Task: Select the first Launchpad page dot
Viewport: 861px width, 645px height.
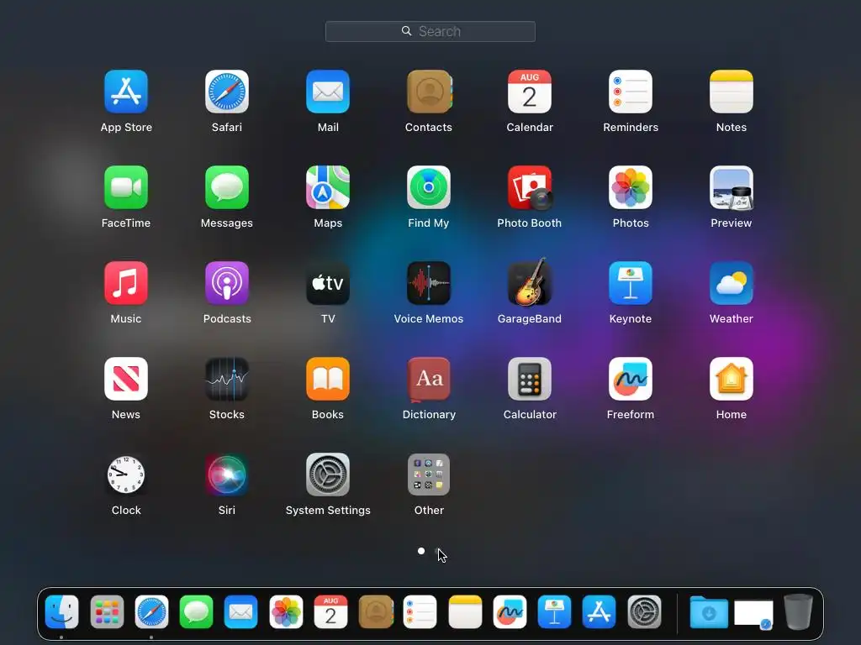Action: [x=421, y=551]
